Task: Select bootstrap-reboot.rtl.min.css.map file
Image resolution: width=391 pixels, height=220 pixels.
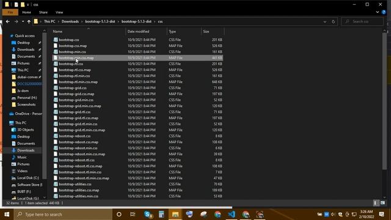Action: tap(84, 178)
